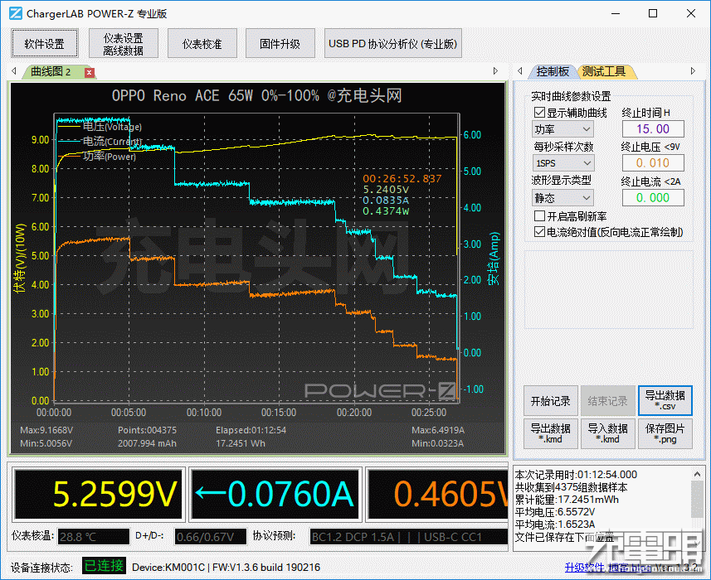Expand the 1SPS sampling rate dropdown
This screenshot has height=580, width=711.
(562, 163)
